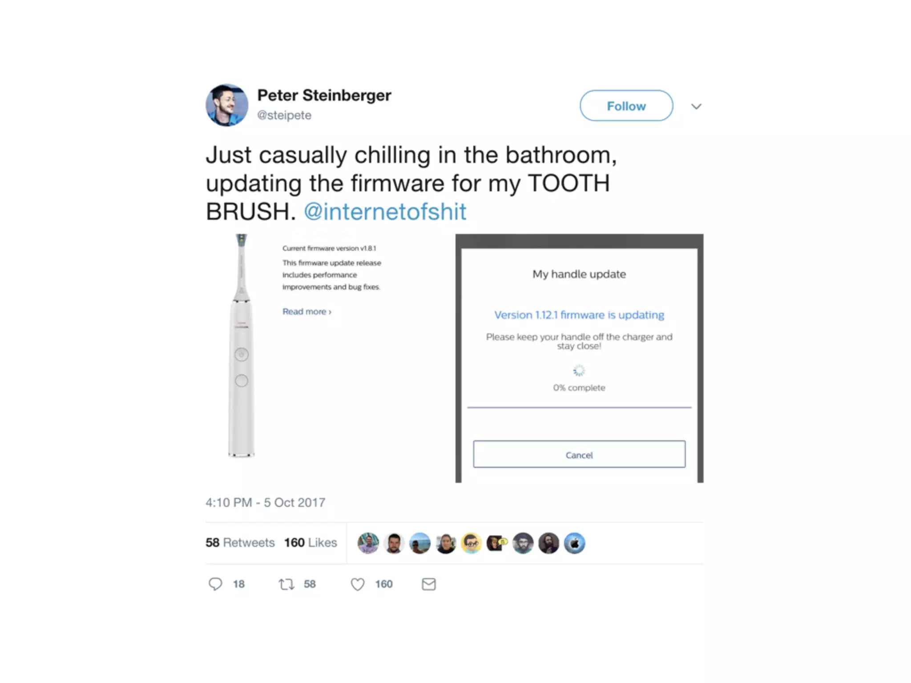Follow Peter Steinberger
911x683 pixels.
[x=626, y=106]
